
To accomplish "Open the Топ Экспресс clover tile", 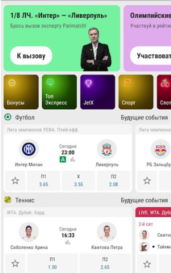I will (59, 92).
